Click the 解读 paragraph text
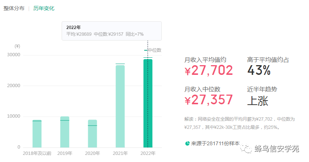The height and width of the screenshot is (162, 309). point(240,123)
